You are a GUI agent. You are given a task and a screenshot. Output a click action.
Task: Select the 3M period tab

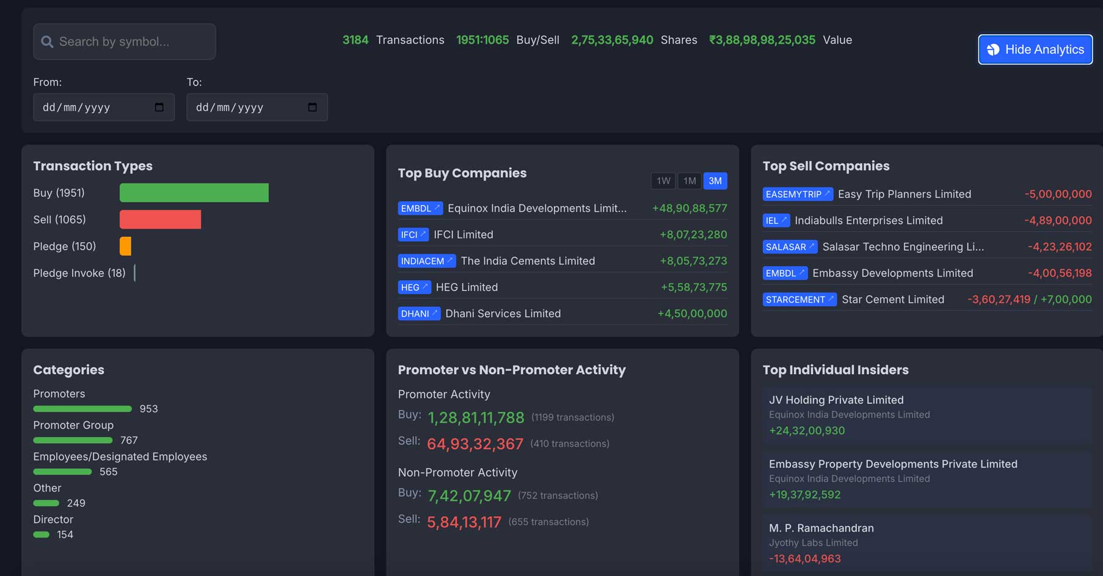pos(715,181)
